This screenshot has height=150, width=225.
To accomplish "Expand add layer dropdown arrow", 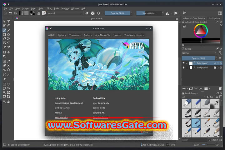I will 187,89.
